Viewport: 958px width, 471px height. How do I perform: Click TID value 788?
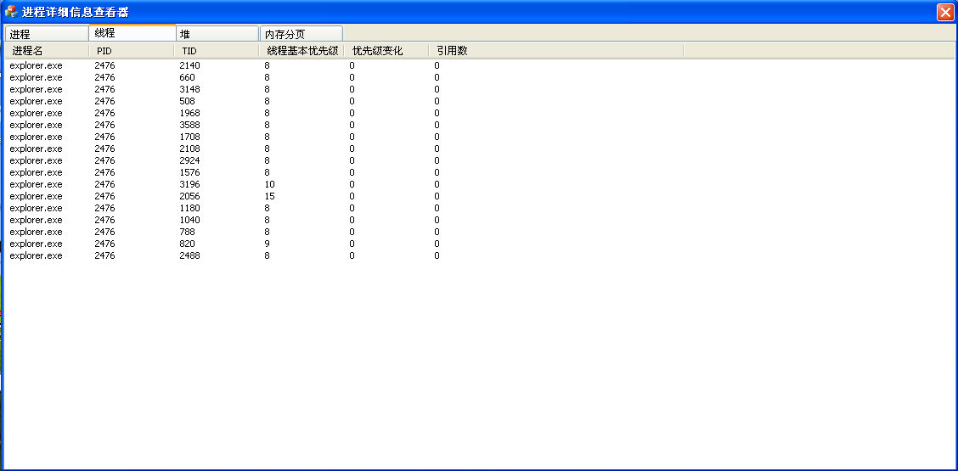click(188, 233)
